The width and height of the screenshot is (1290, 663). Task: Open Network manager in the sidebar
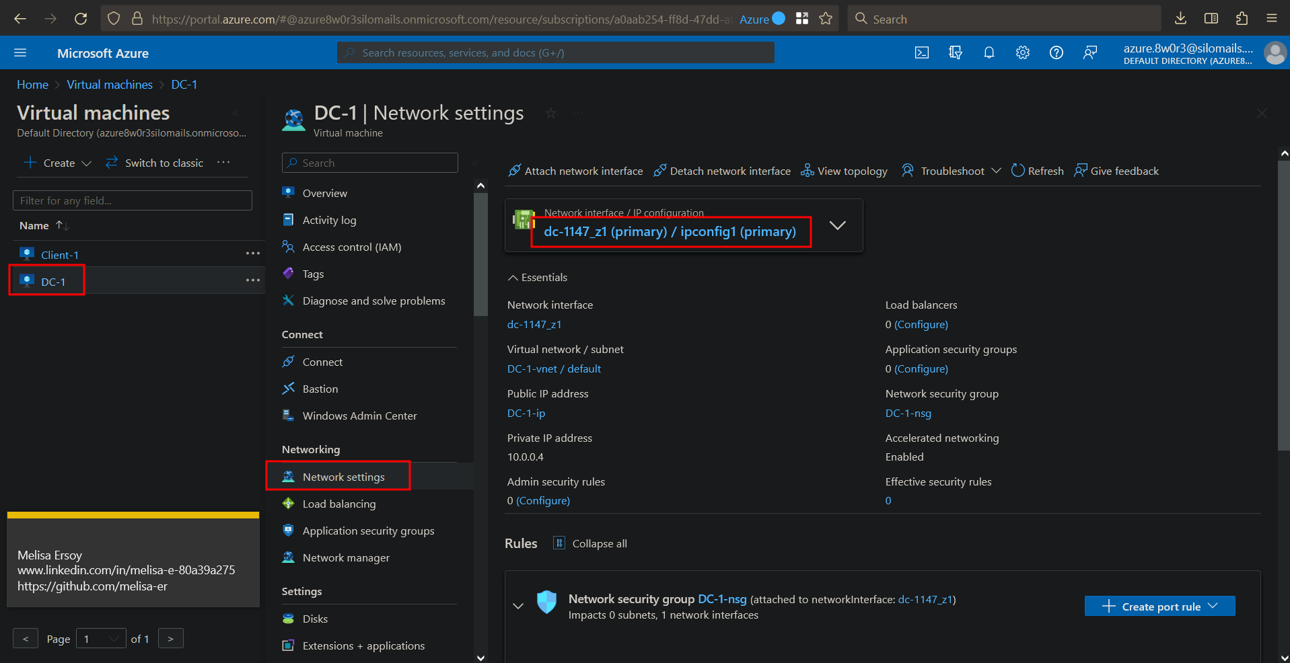click(345, 557)
